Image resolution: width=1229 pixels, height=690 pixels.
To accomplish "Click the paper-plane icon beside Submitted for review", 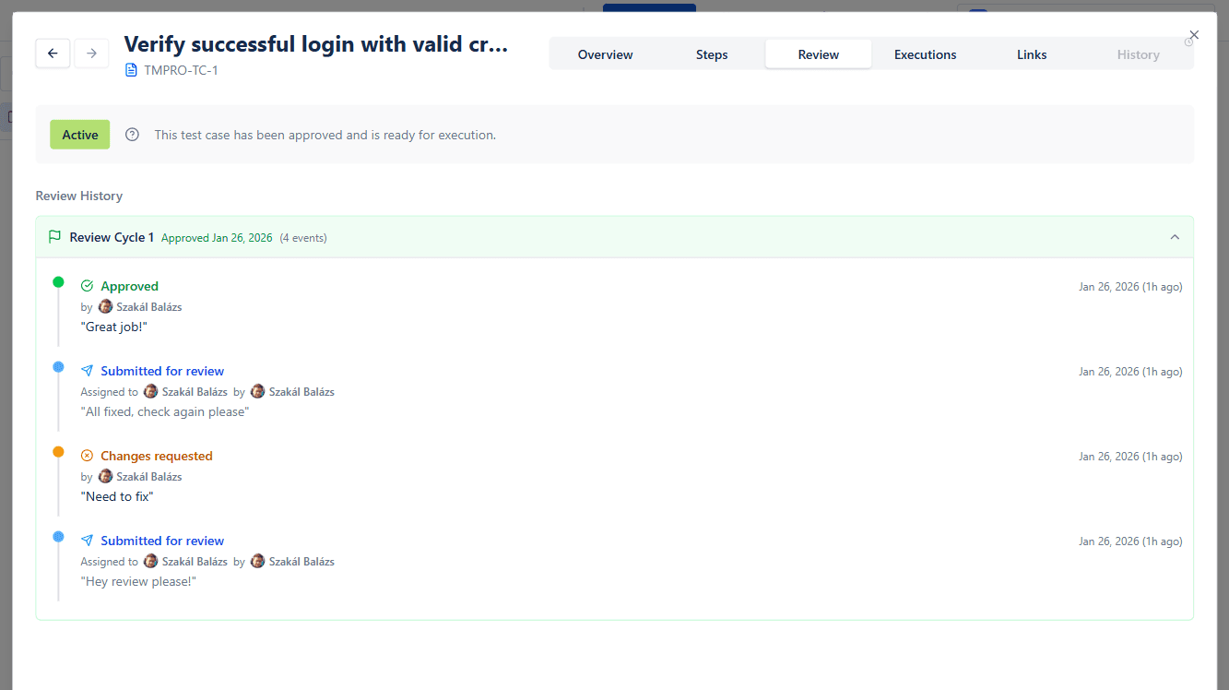I will tap(87, 370).
